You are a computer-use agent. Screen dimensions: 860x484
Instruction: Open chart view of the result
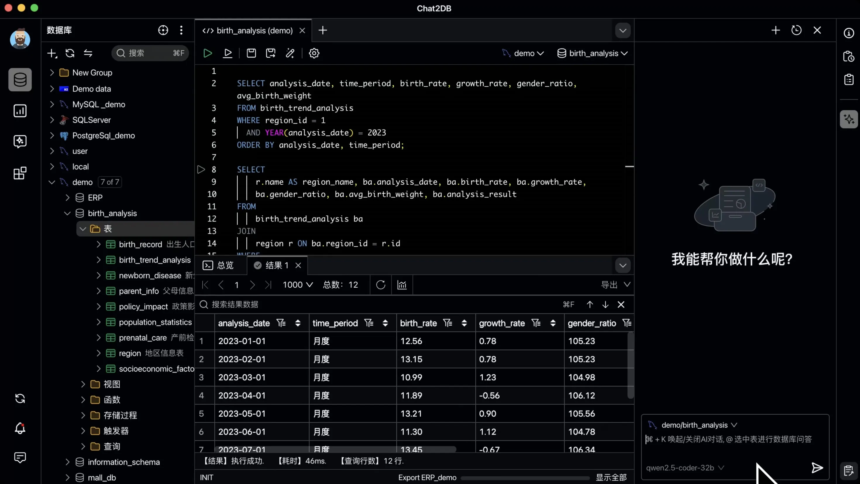[x=402, y=285]
